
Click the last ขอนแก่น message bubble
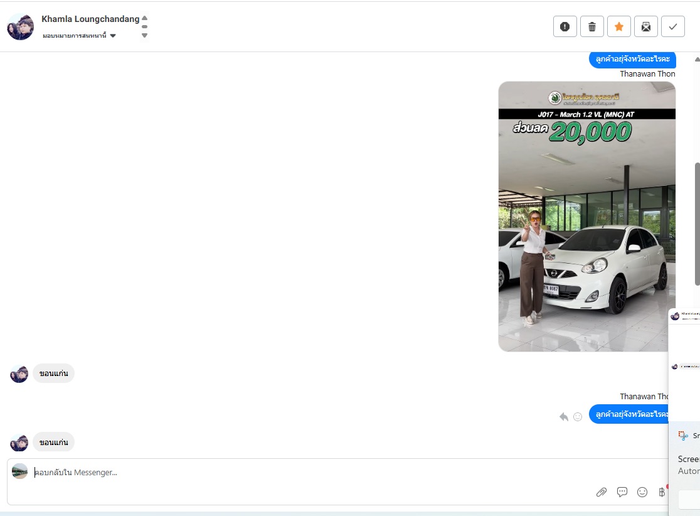click(53, 443)
